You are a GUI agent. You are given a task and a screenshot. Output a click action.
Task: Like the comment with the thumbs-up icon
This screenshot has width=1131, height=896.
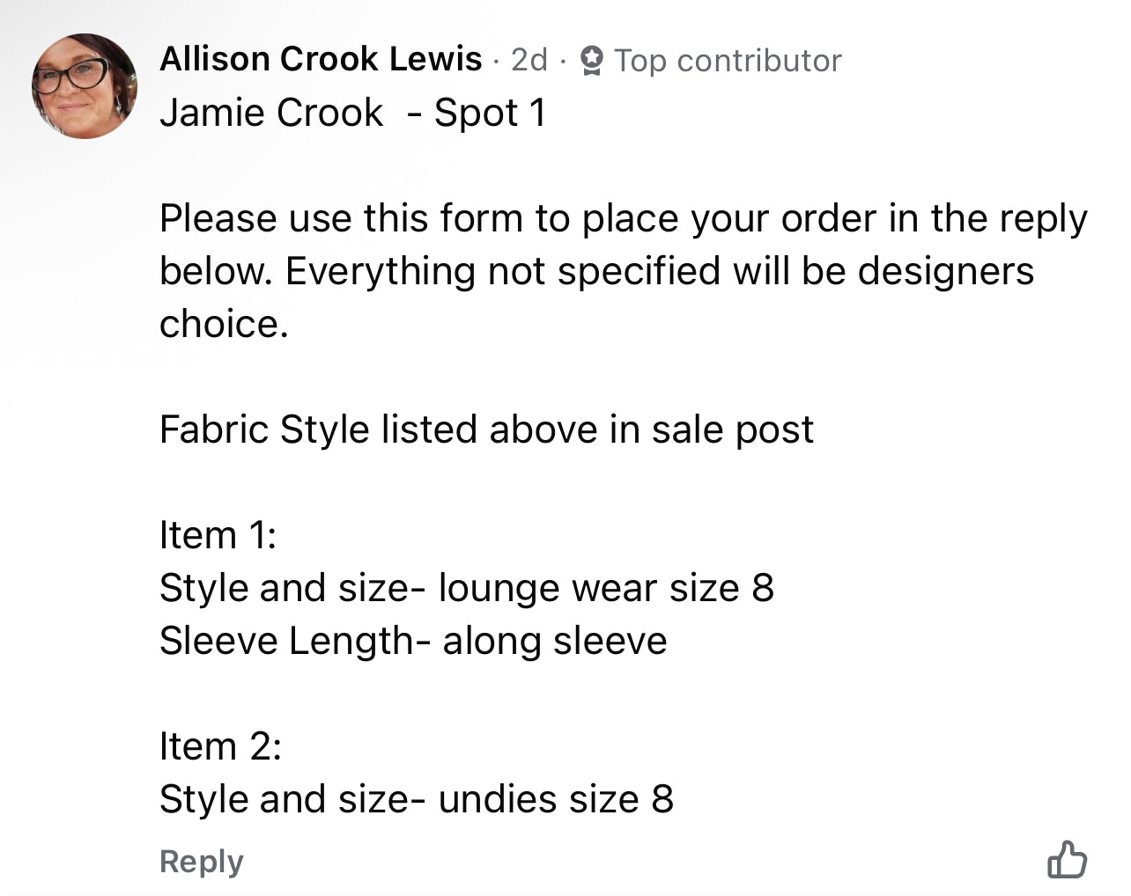(x=1067, y=860)
